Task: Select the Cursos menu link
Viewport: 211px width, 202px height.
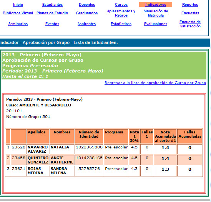Action: point(121,5)
